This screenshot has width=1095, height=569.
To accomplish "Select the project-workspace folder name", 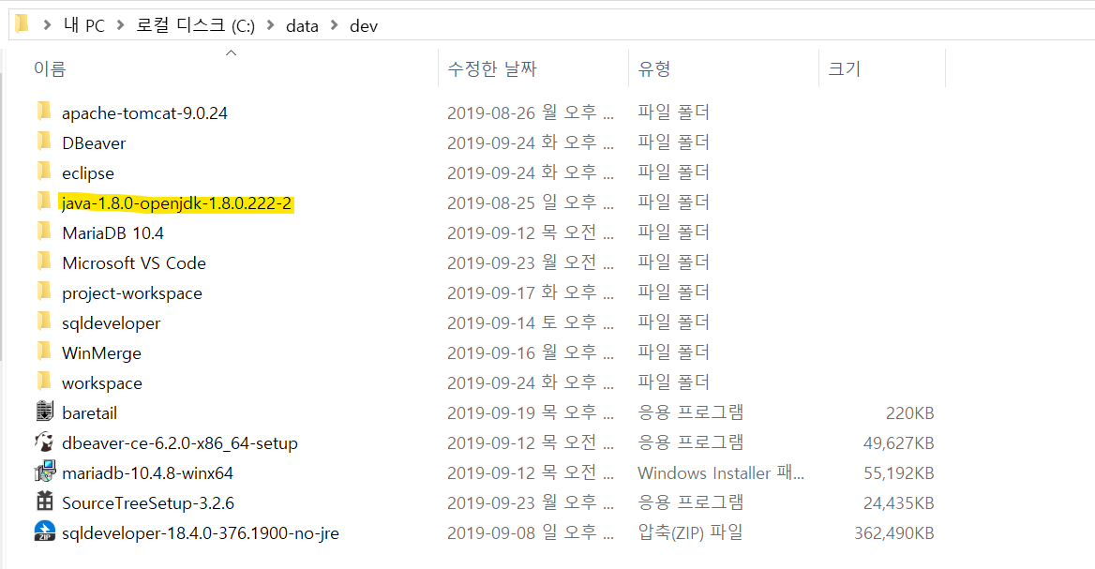I will pos(132,293).
